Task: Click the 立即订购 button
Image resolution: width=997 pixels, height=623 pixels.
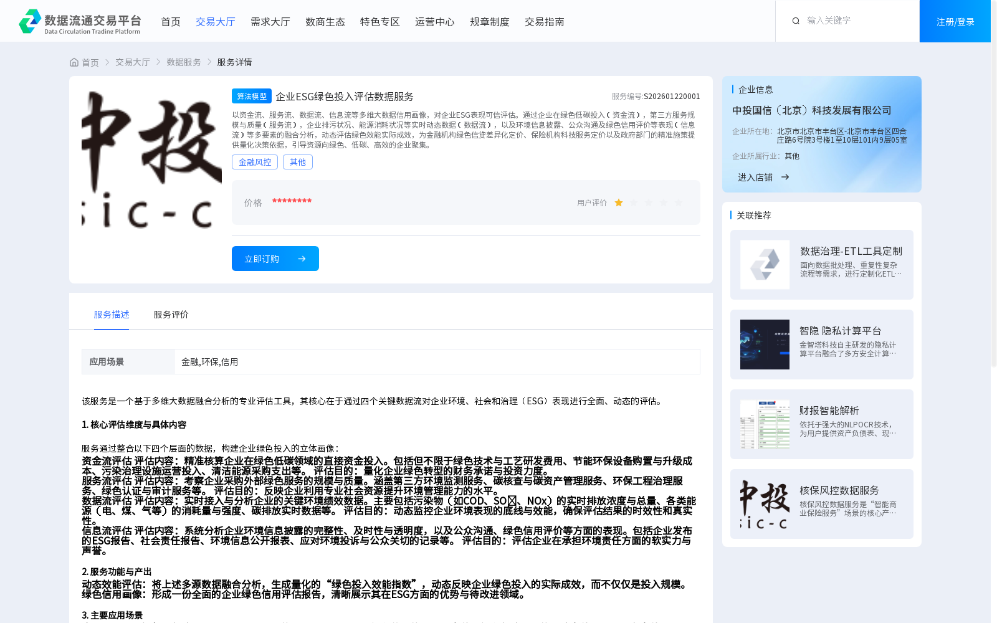Action: (x=275, y=259)
